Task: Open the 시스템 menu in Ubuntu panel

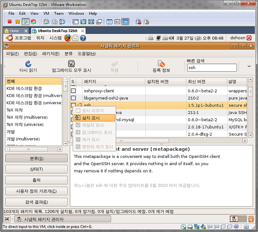Action: coord(55,38)
